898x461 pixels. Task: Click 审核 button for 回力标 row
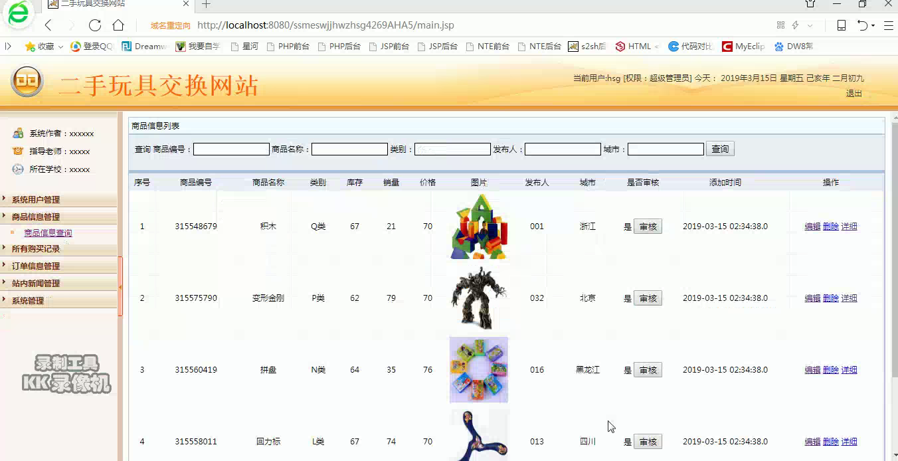(x=648, y=442)
